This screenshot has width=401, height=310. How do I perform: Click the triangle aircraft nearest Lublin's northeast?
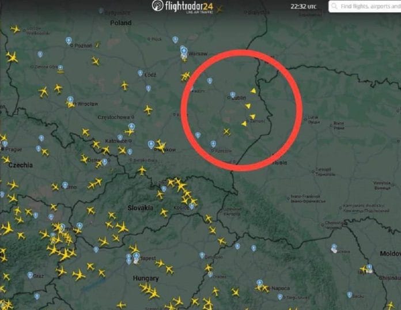click(253, 91)
